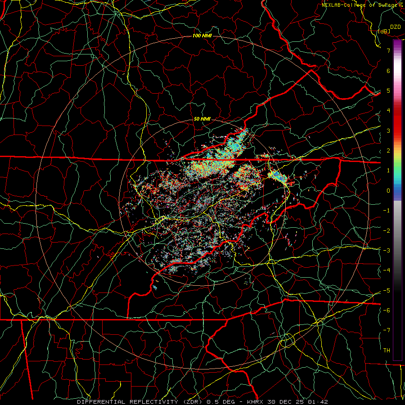405x405 pixels.
Task: Click the "1" value on the color scale
Action: pos(388,171)
